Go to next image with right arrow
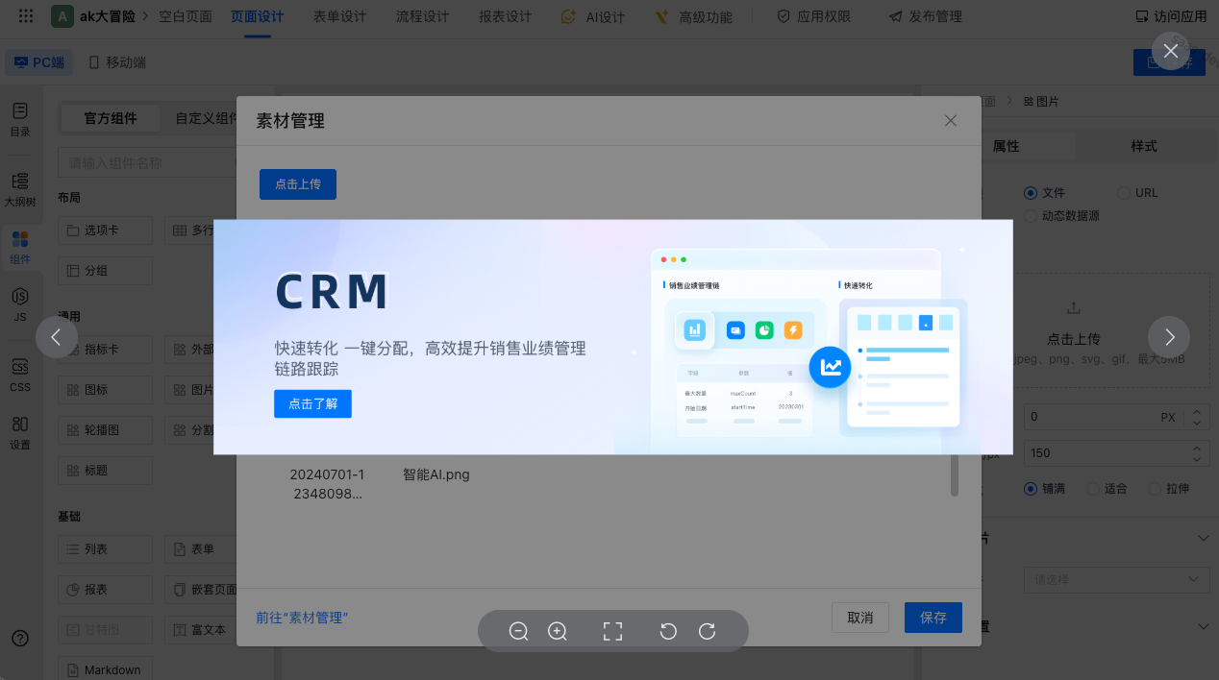Viewport: 1219px width, 680px height. tap(1169, 337)
